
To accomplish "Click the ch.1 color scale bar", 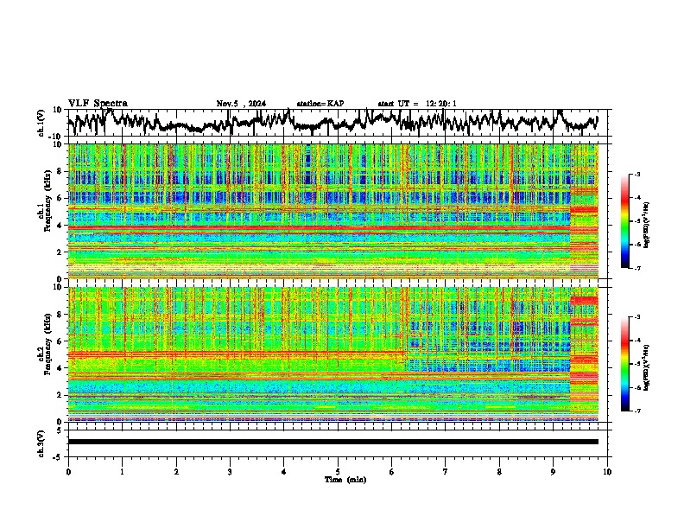I will [624, 221].
